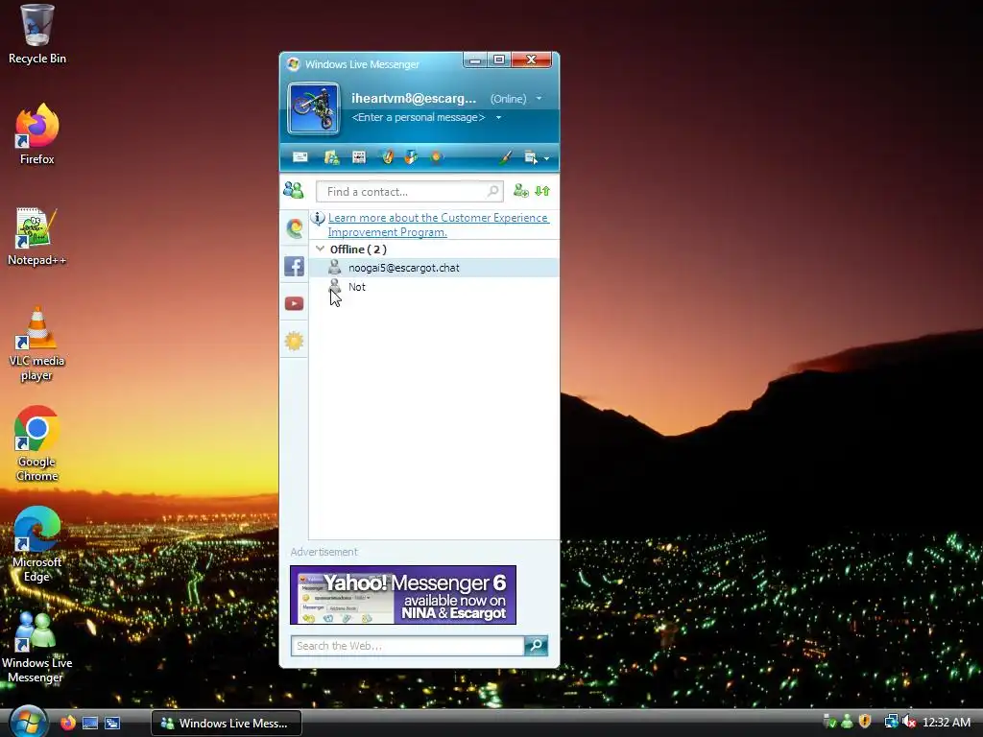Image resolution: width=983 pixels, height=737 pixels.
Task: Open Customer Experience Improvement Program link
Action: 438,225
